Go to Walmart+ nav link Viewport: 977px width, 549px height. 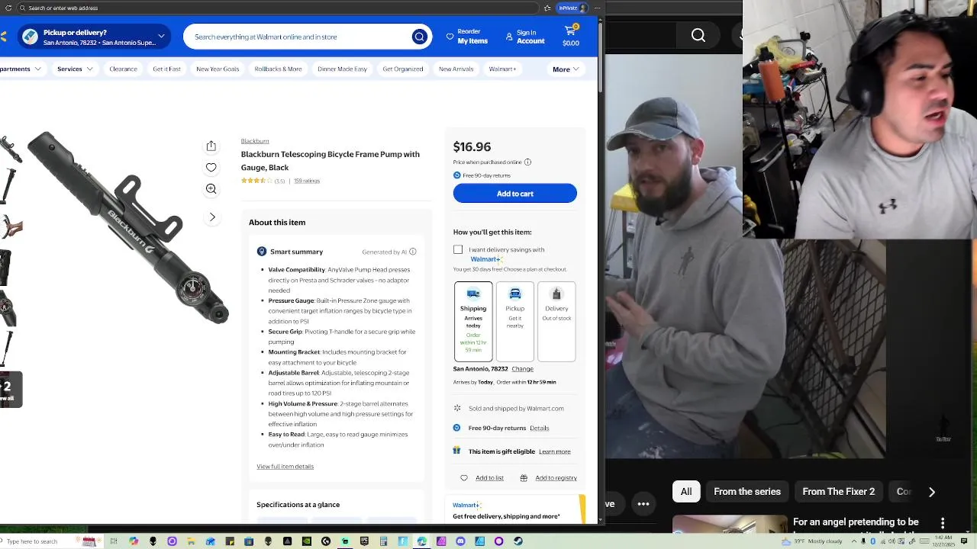(x=502, y=69)
